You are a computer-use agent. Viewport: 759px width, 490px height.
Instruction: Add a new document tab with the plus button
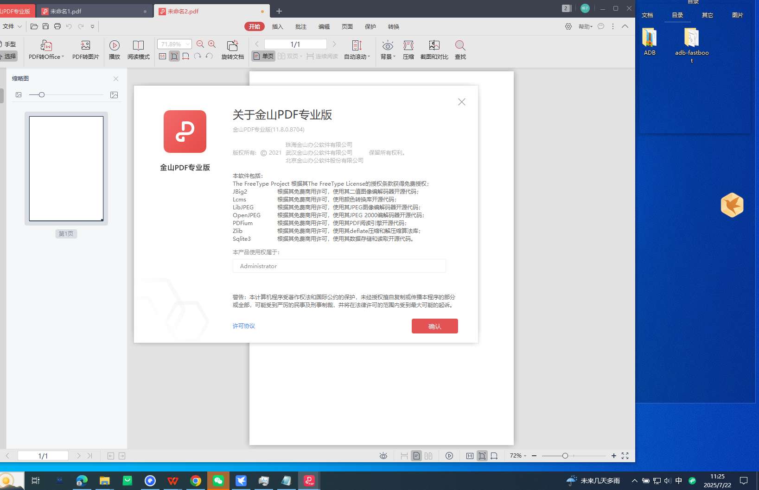[279, 11]
